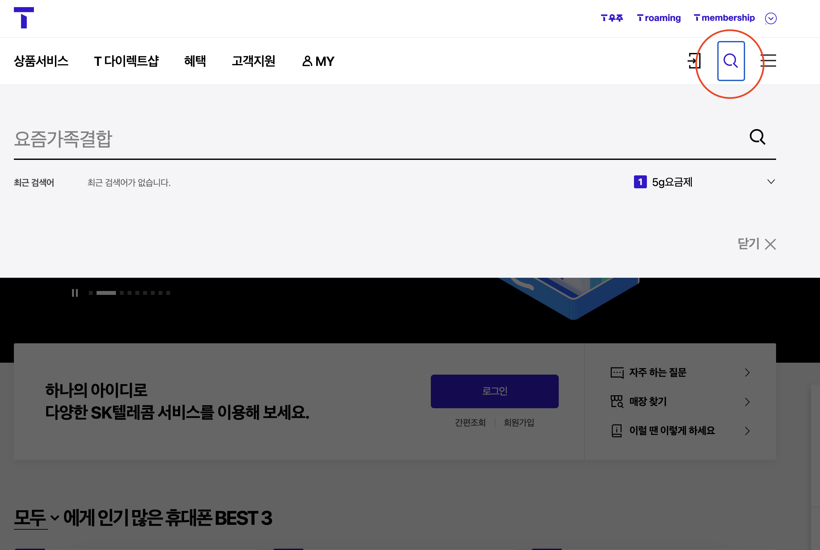
Task: Pause the banner carousel playback
Action: point(75,293)
